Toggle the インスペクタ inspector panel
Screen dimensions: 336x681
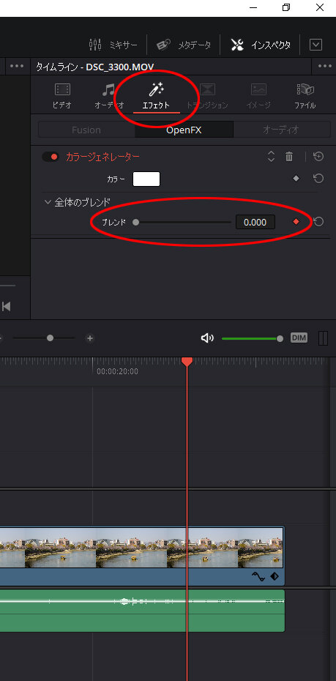(x=261, y=44)
